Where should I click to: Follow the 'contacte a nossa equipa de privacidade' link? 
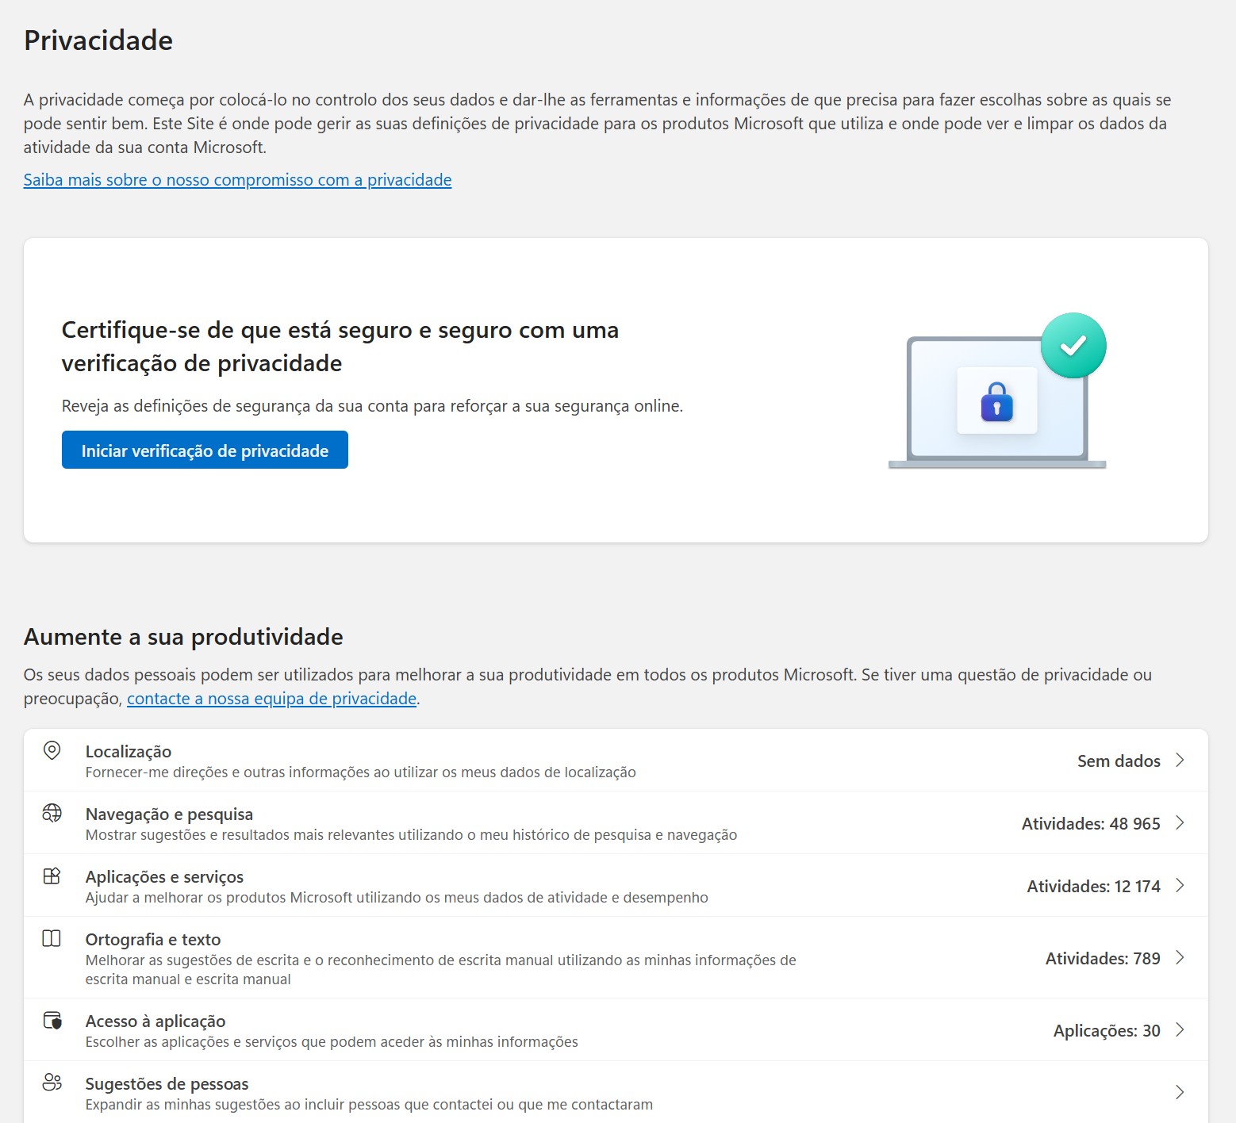[x=271, y=699]
